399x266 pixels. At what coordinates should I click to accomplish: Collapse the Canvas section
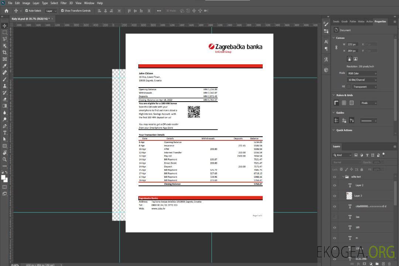[x=334, y=38]
